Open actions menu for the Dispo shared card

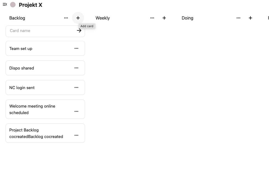click(x=76, y=68)
